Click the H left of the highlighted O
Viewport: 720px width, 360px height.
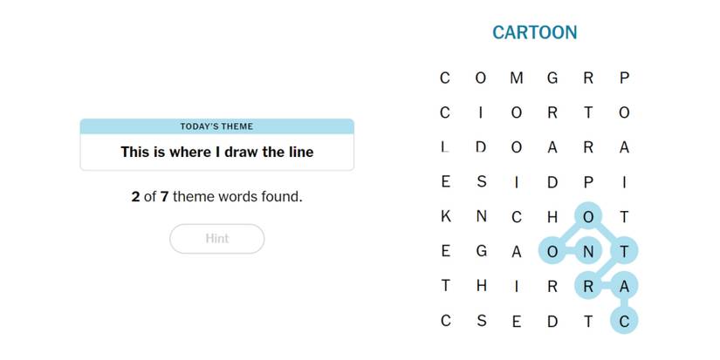click(x=552, y=217)
